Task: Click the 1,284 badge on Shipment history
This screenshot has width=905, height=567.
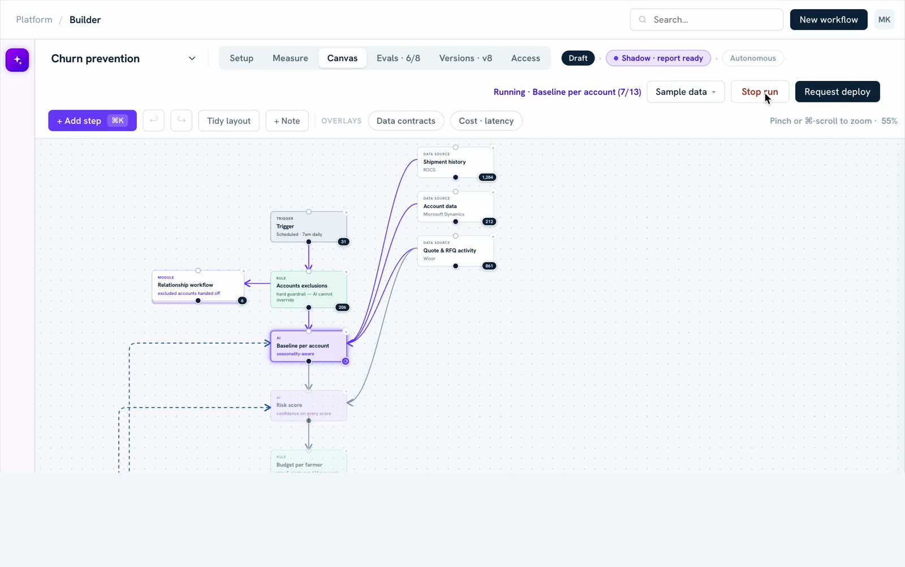Action: [x=488, y=177]
